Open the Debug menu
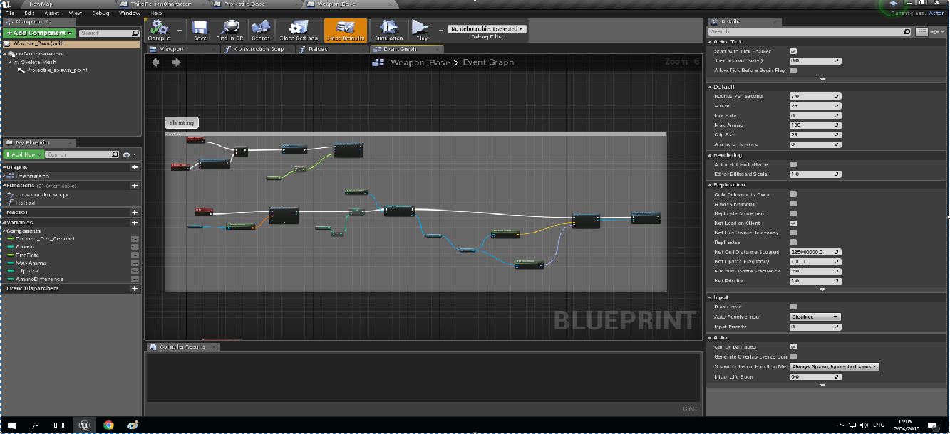Image resolution: width=950 pixels, height=434 pixels. point(100,13)
